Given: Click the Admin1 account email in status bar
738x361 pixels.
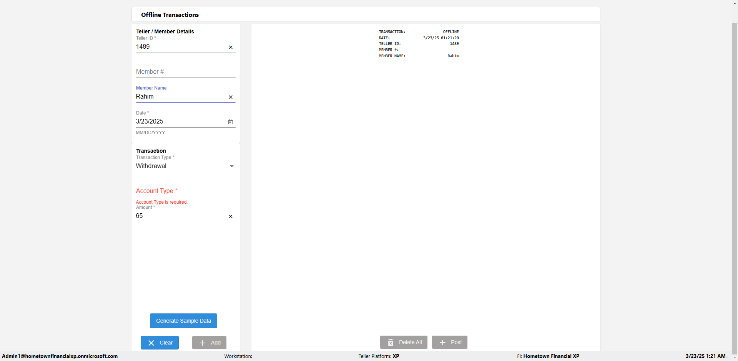Looking at the screenshot, I should [60, 356].
